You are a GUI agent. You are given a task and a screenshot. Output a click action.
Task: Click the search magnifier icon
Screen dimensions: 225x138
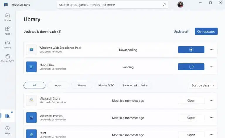164,5
